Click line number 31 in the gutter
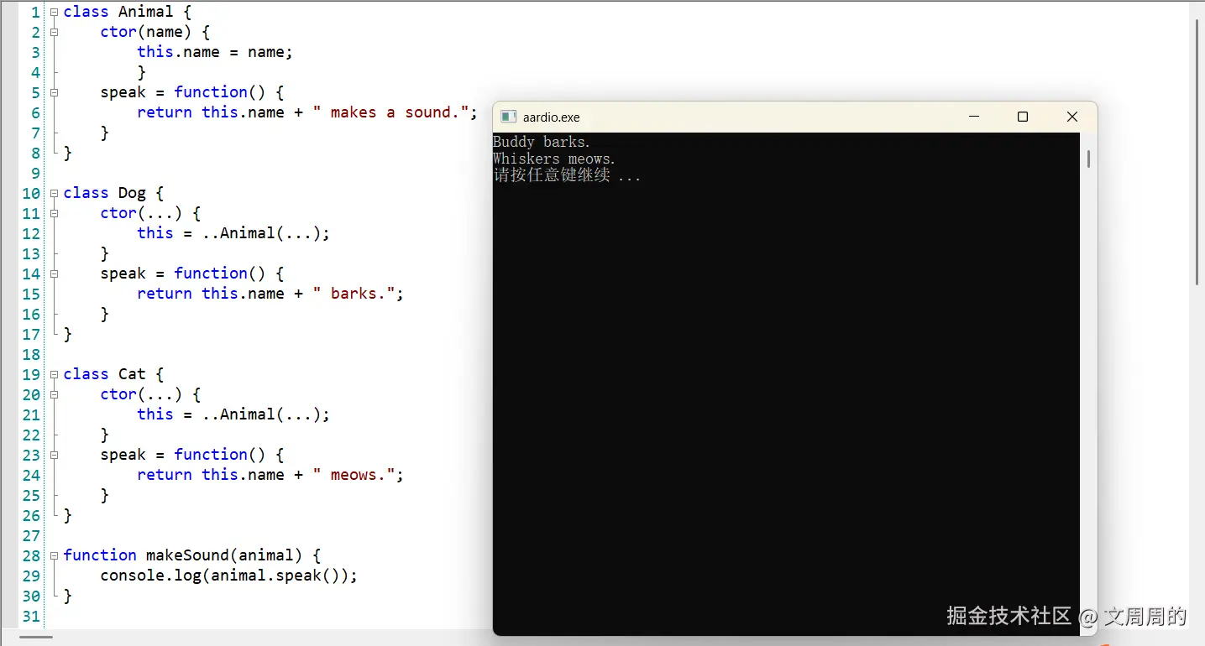This screenshot has width=1205, height=646. [x=31, y=616]
